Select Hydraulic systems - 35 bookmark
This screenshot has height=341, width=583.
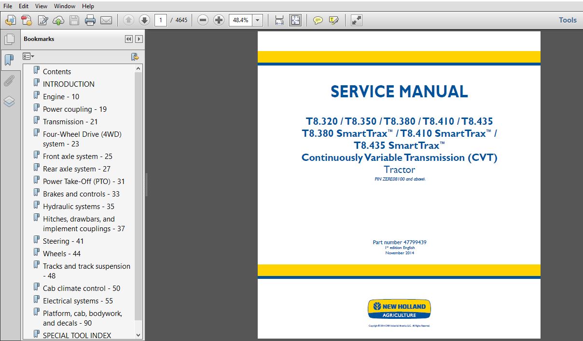click(x=78, y=206)
